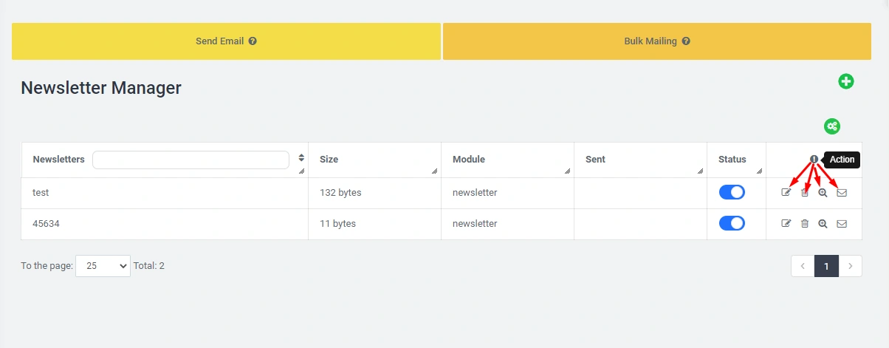Preview the test newsletter with magnifier

pos(823,193)
